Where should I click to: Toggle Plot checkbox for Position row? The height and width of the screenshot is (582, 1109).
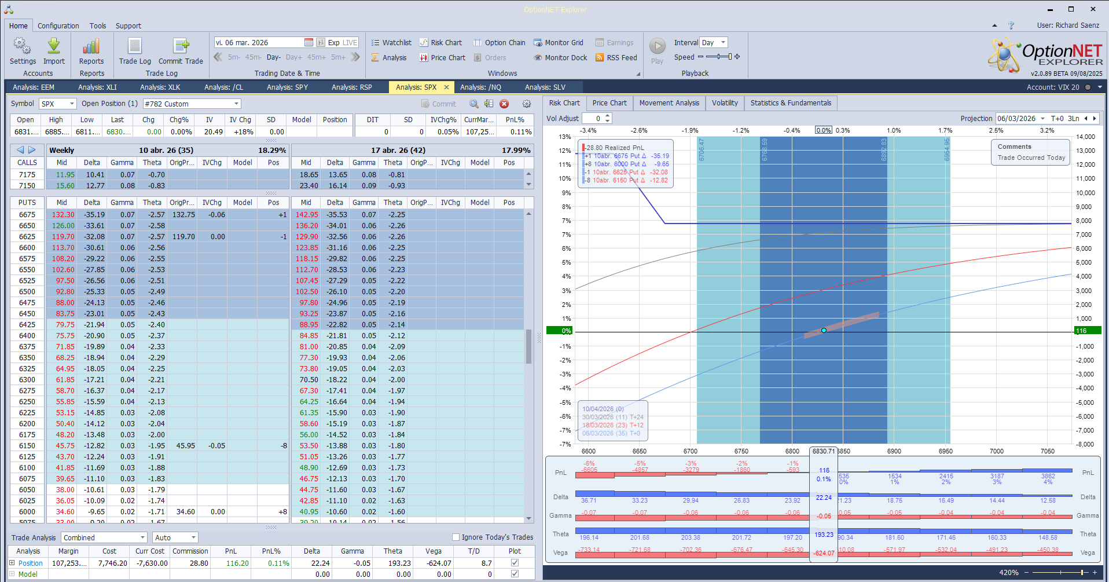(515, 563)
